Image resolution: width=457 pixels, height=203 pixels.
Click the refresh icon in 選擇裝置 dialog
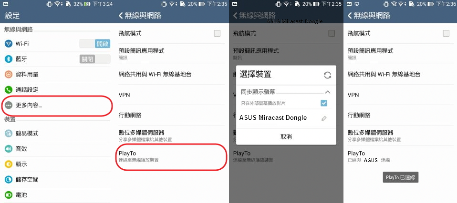[328, 75]
